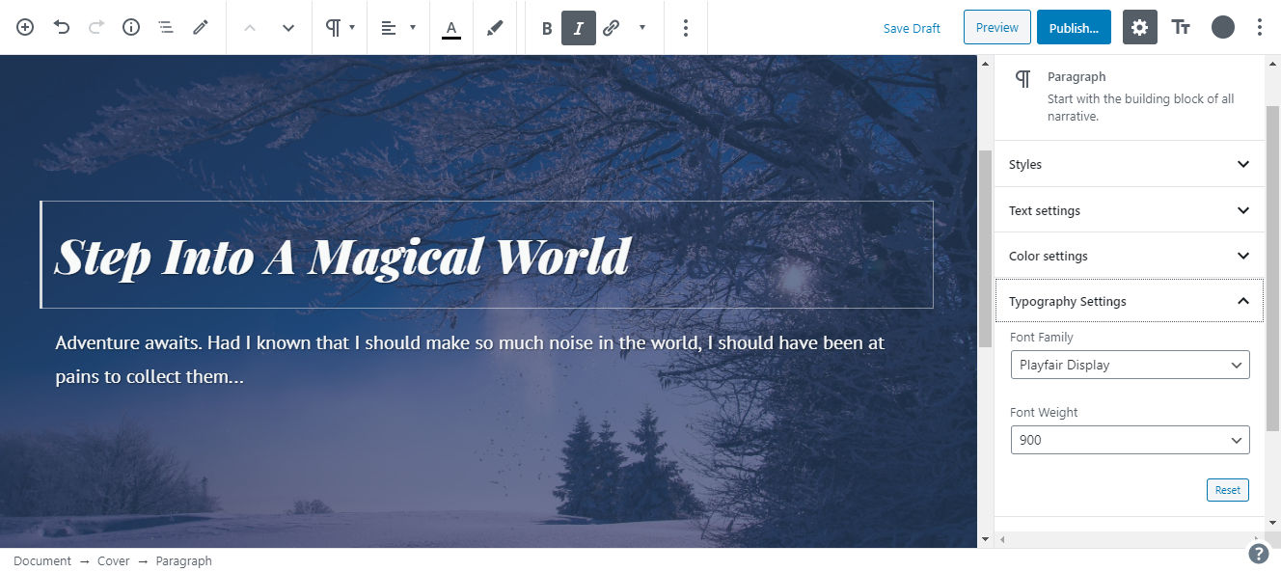Open the Font Weight dropdown

[x=1130, y=440]
